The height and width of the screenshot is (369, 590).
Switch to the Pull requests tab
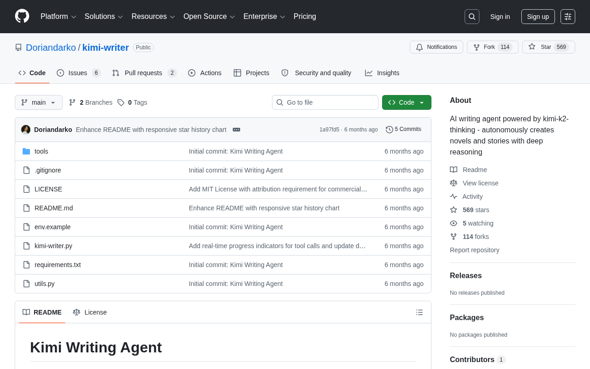tap(144, 73)
